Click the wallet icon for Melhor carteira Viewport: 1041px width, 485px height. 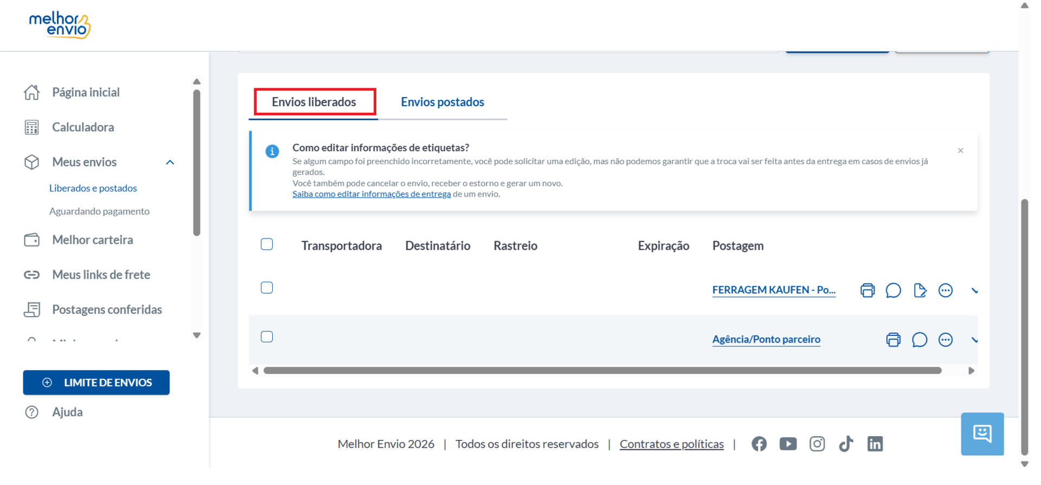pyautogui.click(x=31, y=240)
